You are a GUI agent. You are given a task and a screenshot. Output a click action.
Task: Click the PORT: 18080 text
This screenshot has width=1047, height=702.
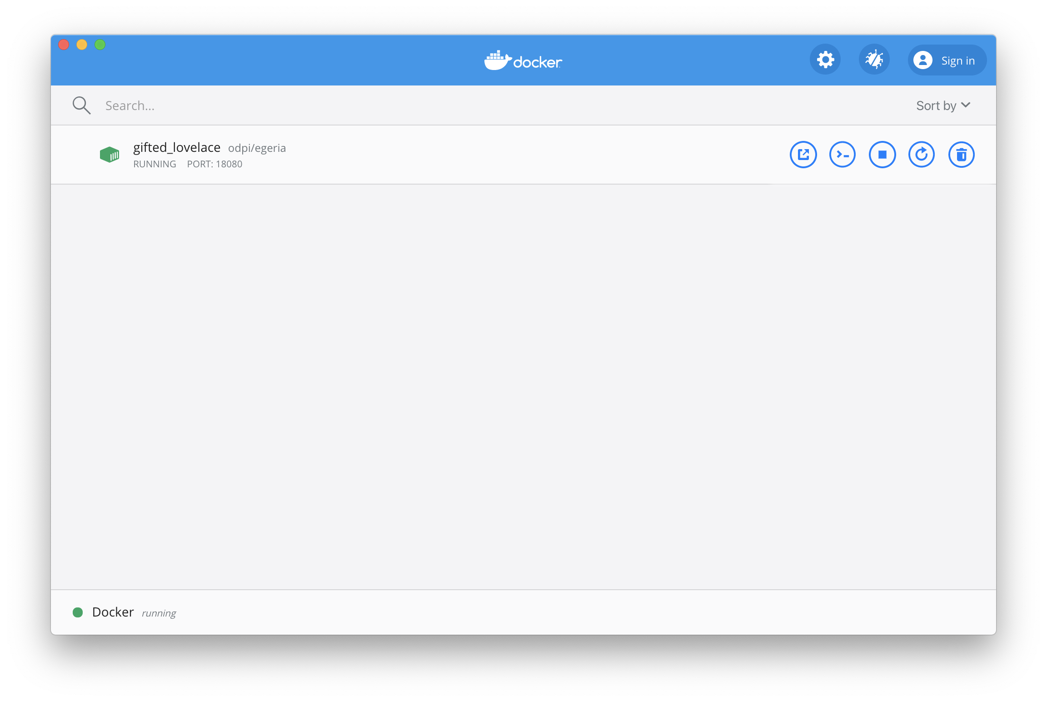point(214,164)
